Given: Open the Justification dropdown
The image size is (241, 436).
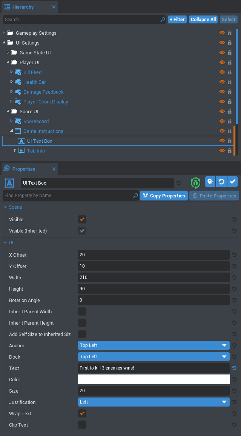Looking at the screenshot, I should pyautogui.click(x=154, y=402).
